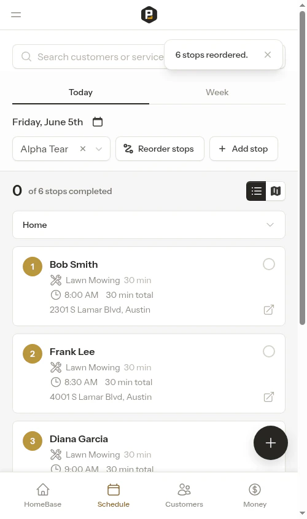Switch to map view icon
Viewport: 307px width, 519px height.
point(276,191)
